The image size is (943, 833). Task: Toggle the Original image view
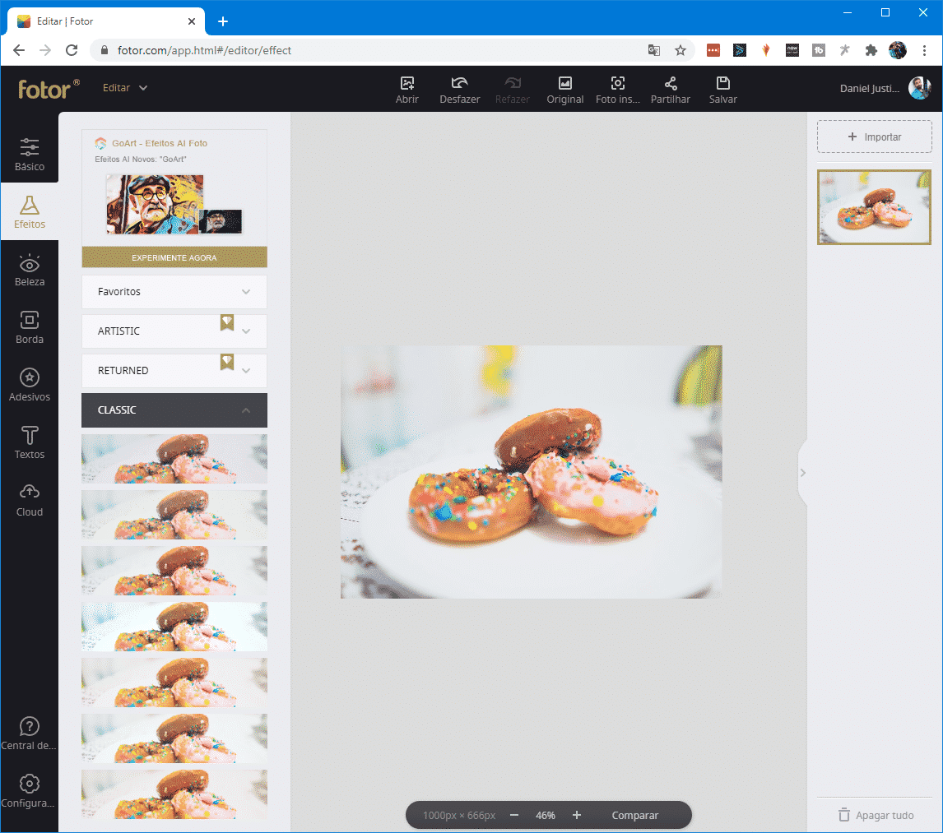564,83
